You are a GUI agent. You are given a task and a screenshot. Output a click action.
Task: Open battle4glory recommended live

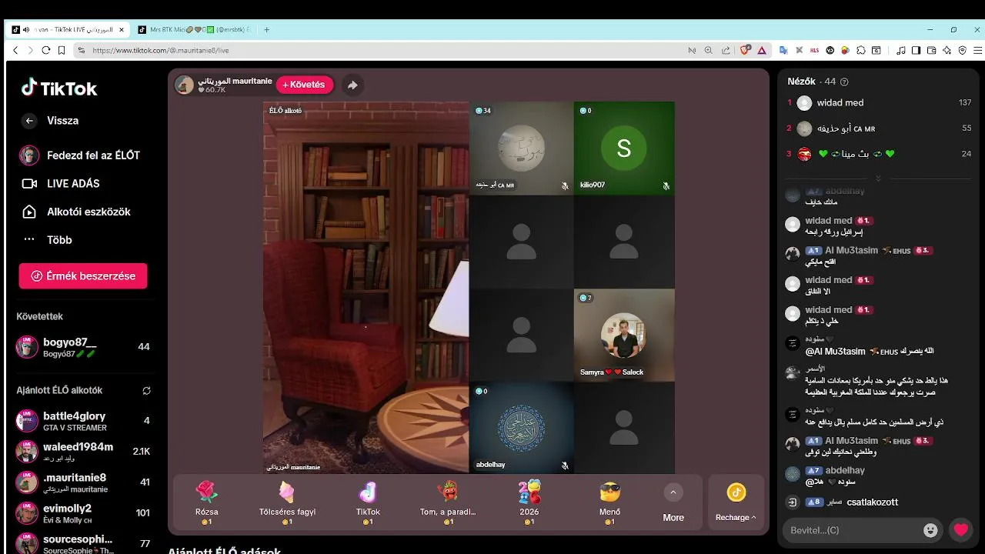[83, 421]
